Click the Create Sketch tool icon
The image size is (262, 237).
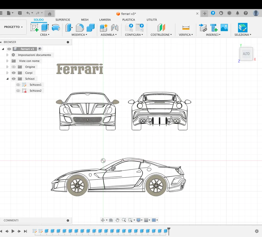[x=35, y=27]
